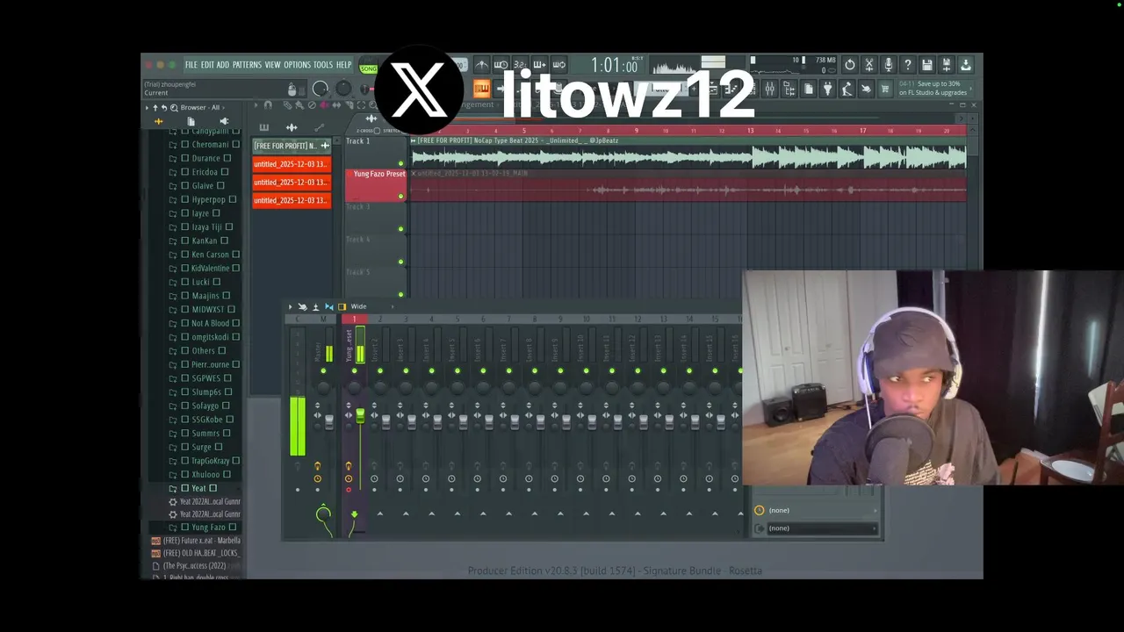This screenshot has width=1124, height=632.
Task: Click the save new version icon
Action: click(946, 65)
